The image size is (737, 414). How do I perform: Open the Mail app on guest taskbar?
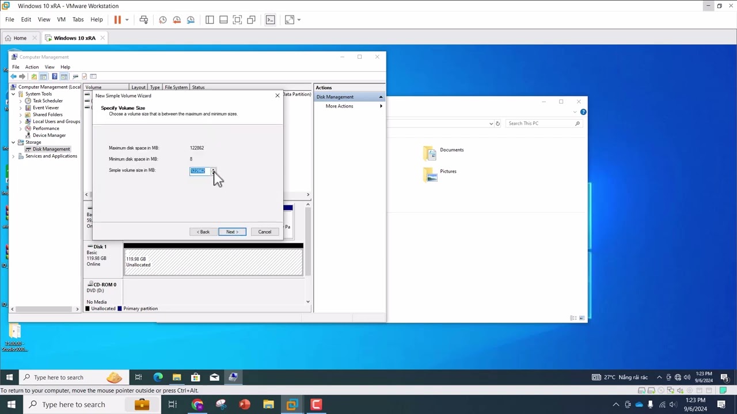[x=214, y=377]
